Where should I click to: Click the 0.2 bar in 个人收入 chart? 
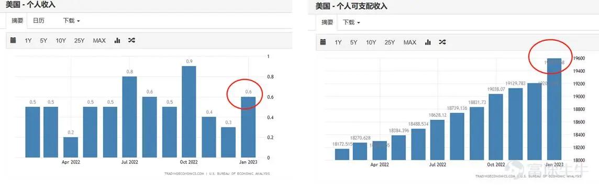[x=71, y=147]
